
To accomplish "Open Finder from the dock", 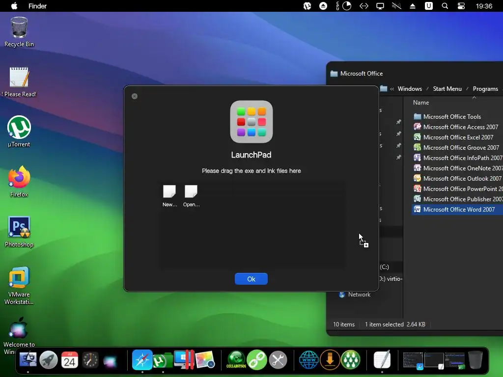I will 28,360.
